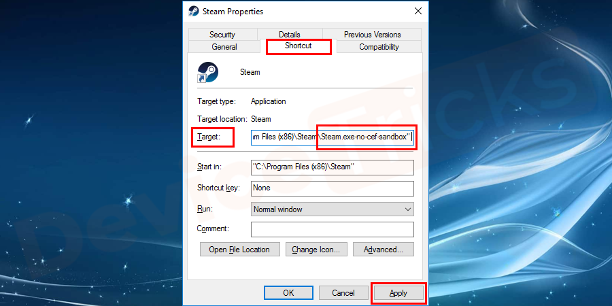612x306 pixels.
Task: Close the Steam Properties dialog
Action: coord(418,12)
